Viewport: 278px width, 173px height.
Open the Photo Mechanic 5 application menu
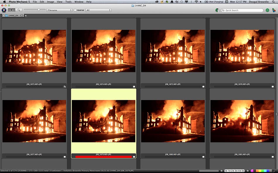(x=19, y=2)
